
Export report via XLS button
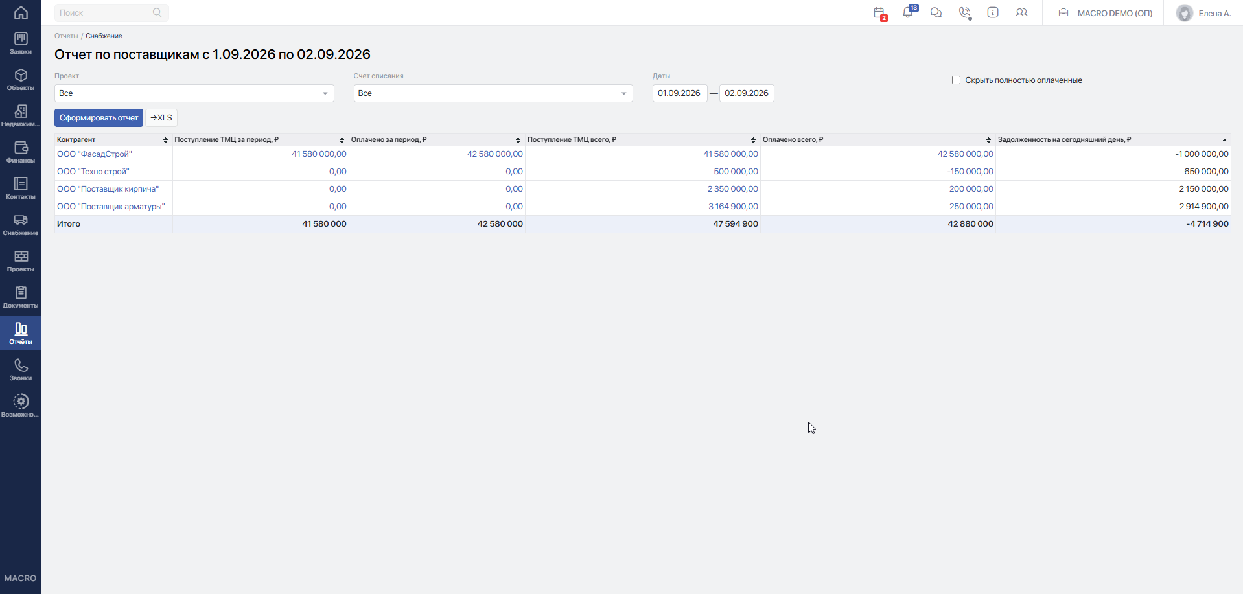(161, 118)
